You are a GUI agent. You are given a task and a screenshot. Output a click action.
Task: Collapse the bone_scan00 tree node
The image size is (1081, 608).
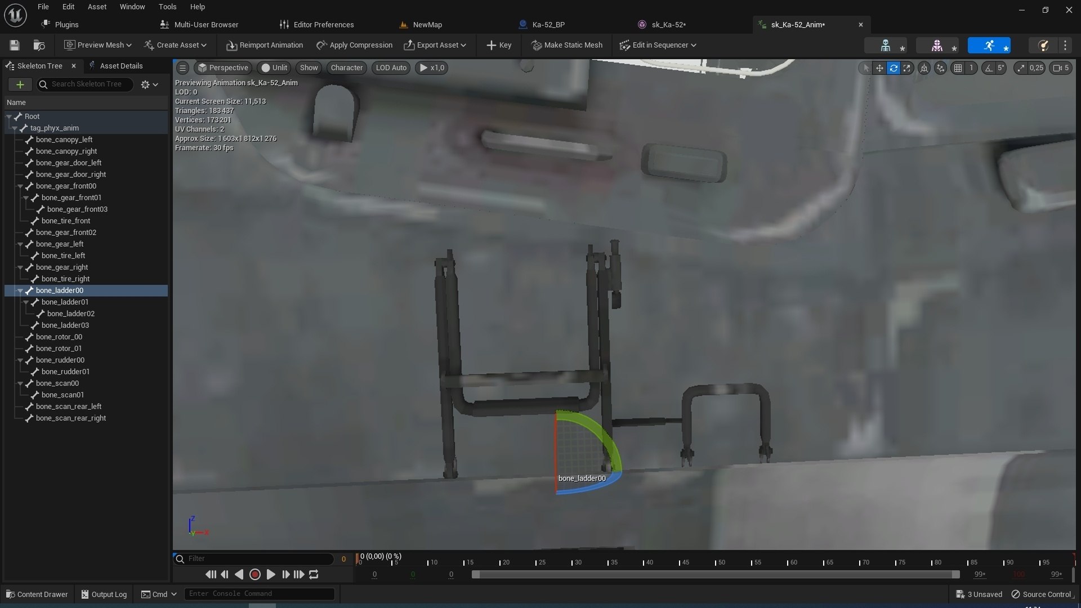pyautogui.click(x=20, y=383)
